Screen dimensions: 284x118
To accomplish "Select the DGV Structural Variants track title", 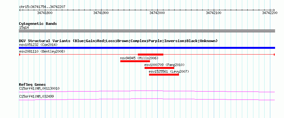I will [118, 41].
